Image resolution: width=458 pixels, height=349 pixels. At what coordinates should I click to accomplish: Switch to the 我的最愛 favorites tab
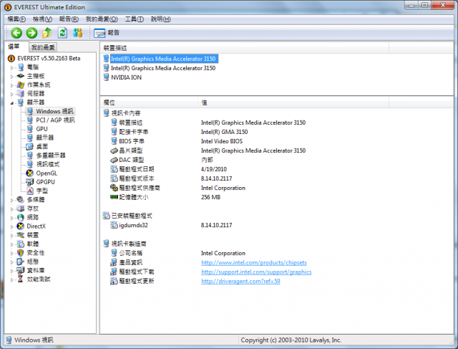[x=43, y=47]
